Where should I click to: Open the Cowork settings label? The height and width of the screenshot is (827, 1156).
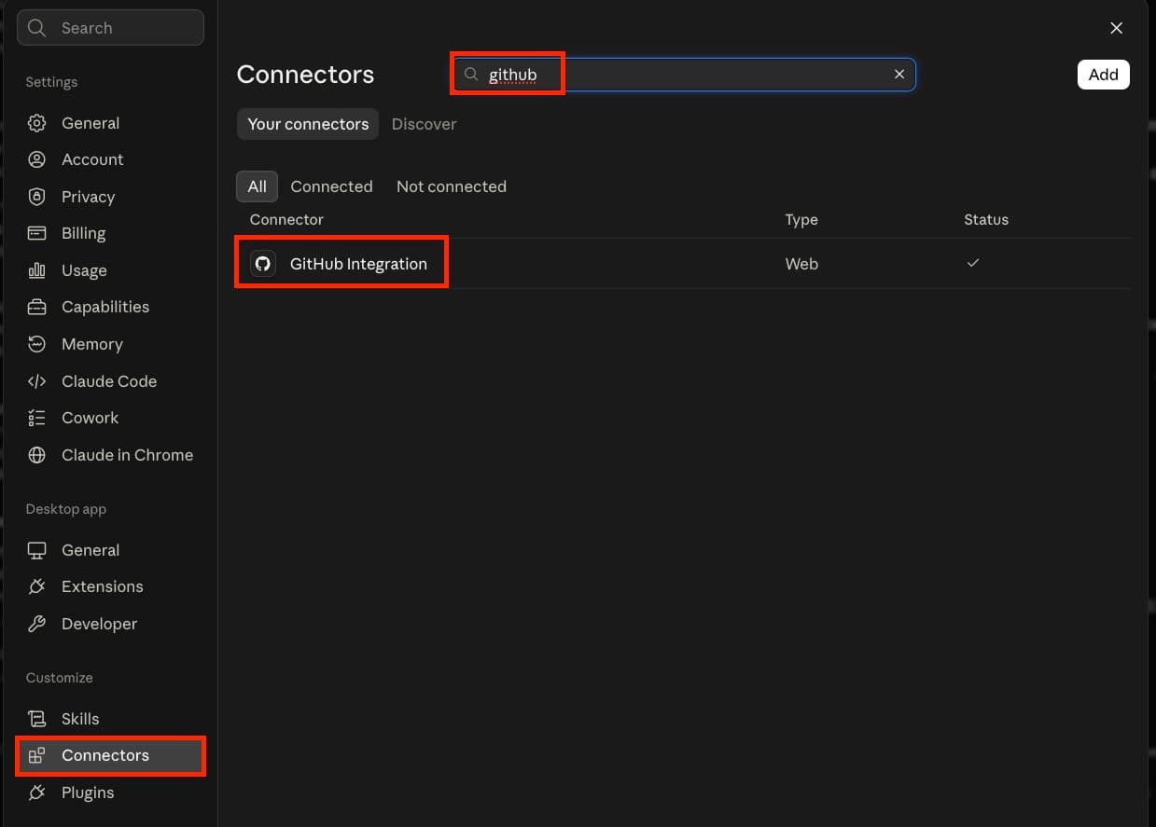[x=90, y=418]
